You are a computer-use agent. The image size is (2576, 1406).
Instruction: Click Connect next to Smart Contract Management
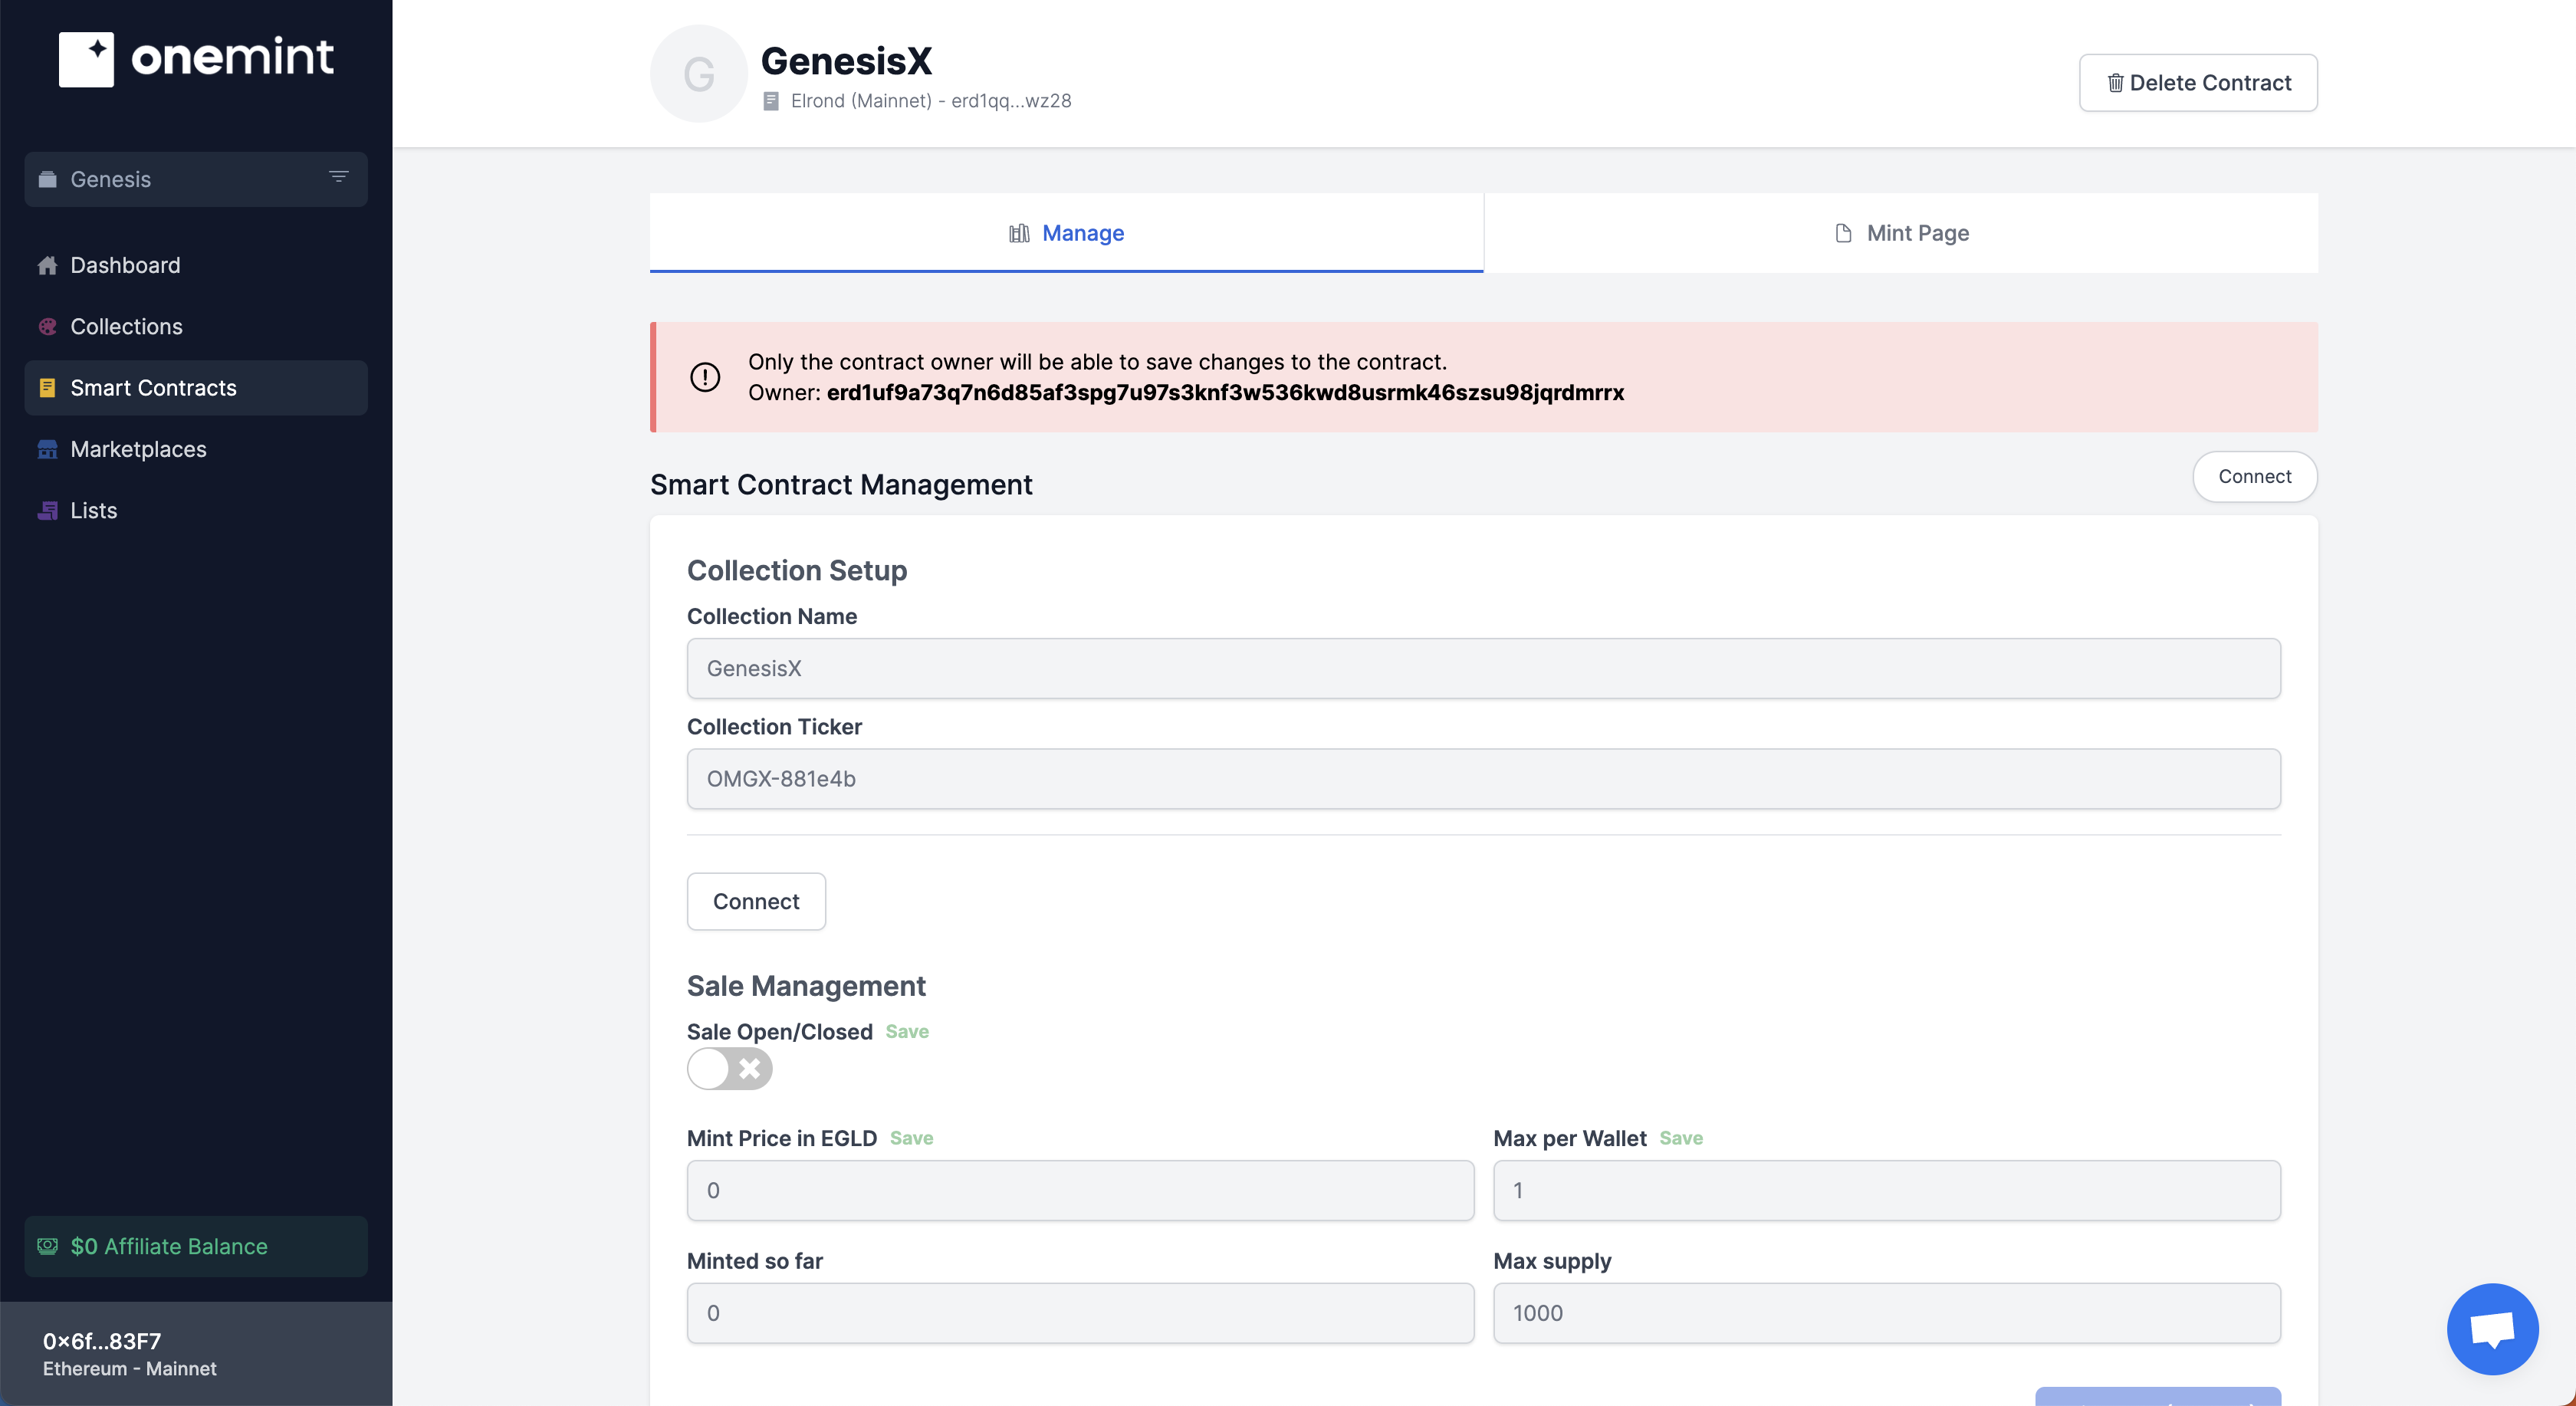click(x=2255, y=477)
